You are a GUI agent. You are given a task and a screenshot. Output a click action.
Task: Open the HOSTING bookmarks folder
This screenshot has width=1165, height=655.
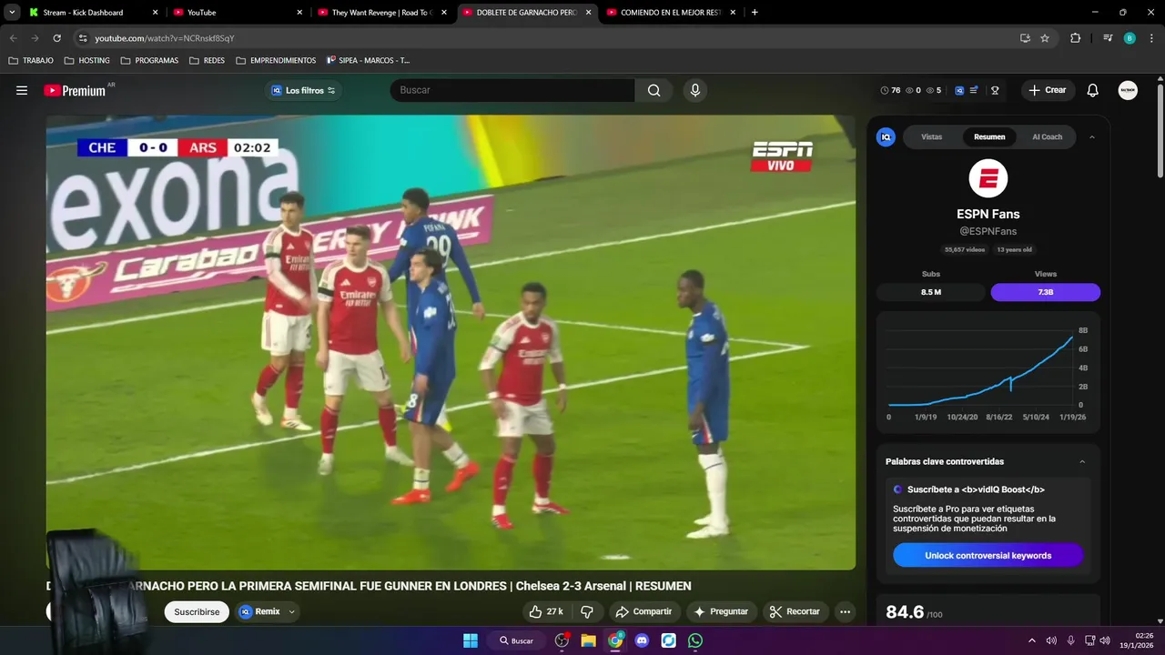[87, 60]
